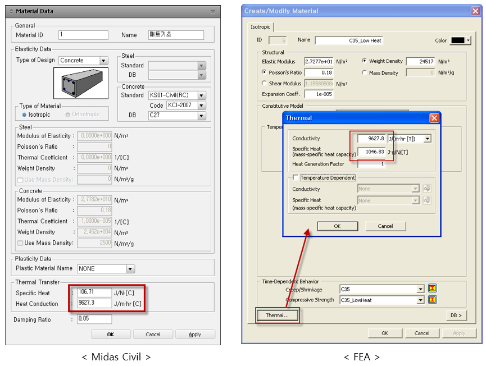Image resolution: width=486 pixels, height=366 pixels.
Task: Click the DB > button
Action: coord(456,315)
